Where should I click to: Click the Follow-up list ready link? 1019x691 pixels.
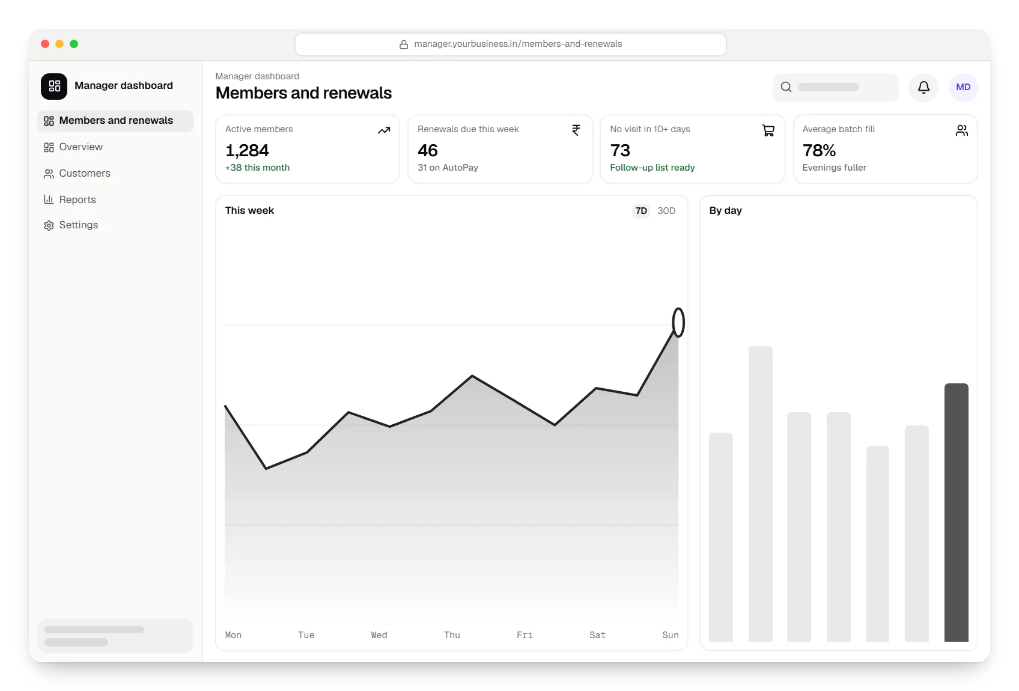[652, 168]
